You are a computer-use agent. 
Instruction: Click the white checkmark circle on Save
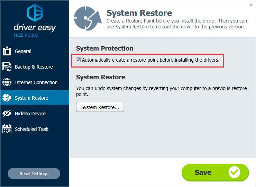click(x=234, y=172)
